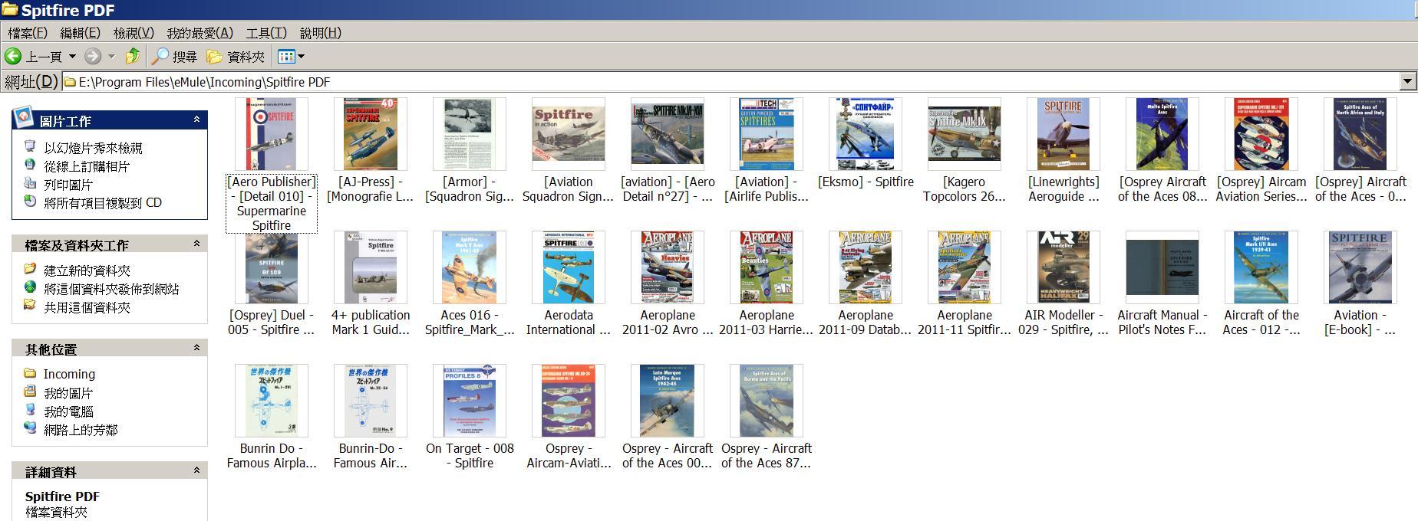
Task: Open the Incoming folder link
Action: pos(69,374)
